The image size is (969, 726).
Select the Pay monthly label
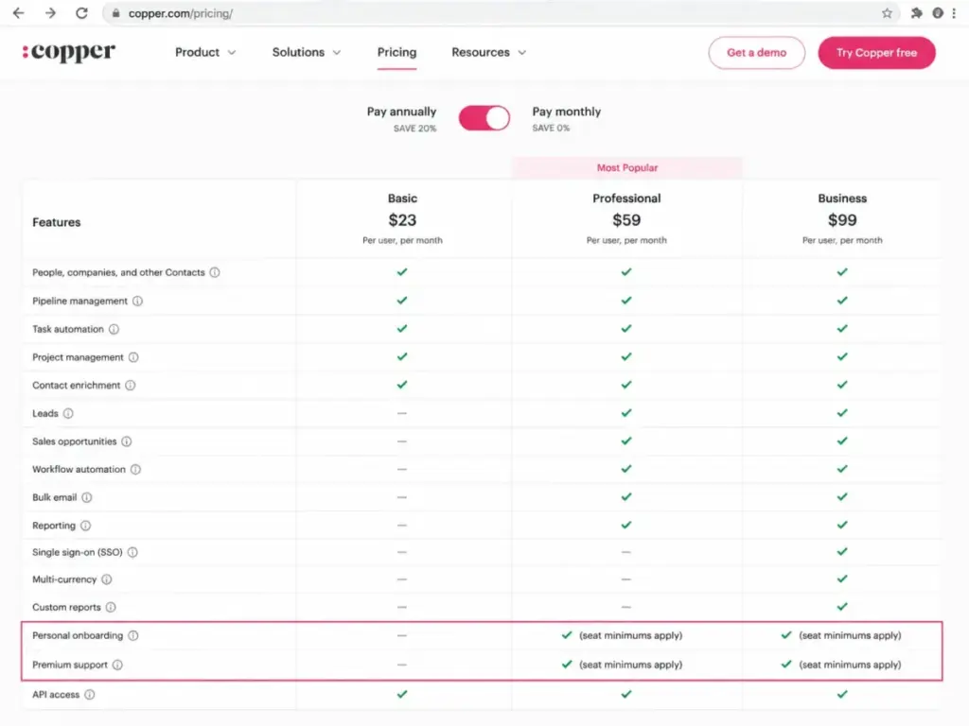[x=567, y=112]
